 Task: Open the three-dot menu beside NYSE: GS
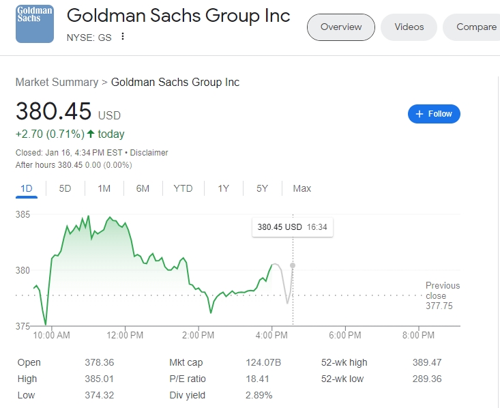point(123,36)
